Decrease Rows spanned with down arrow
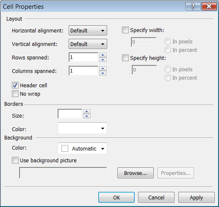This screenshot has height=207, width=219. [x=103, y=60]
